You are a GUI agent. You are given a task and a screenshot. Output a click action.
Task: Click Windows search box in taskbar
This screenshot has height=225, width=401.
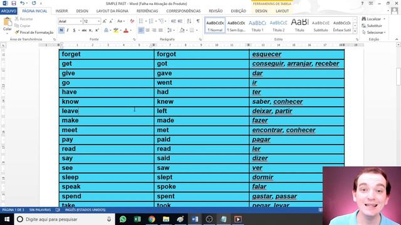[64, 219]
